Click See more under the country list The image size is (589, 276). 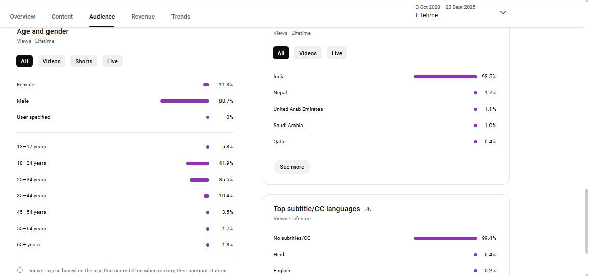pos(292,167)
